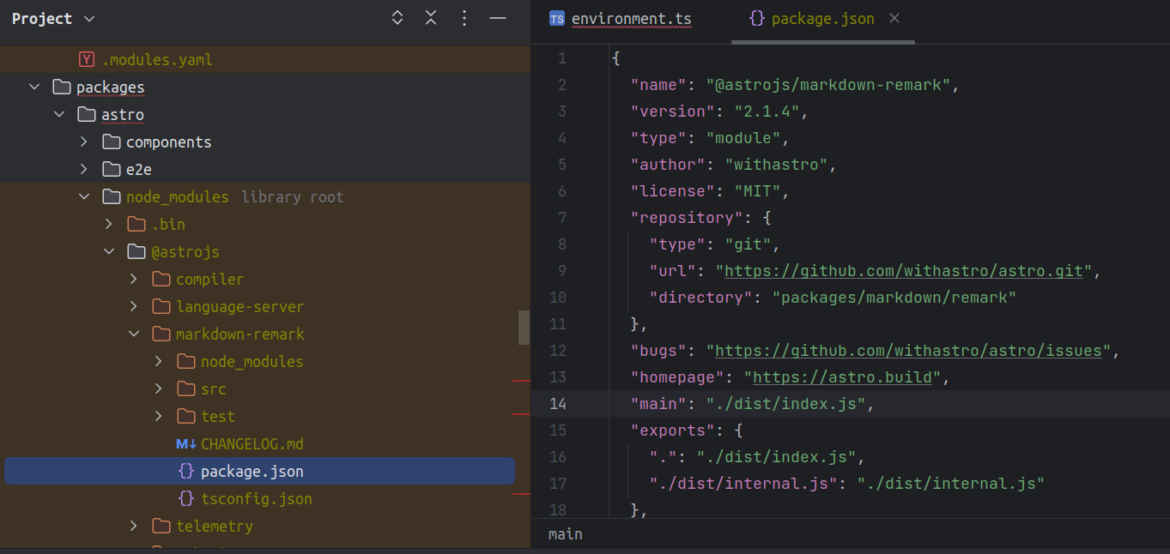Click the YAML icon beside .modules.yaml
Image resolution: width=1170 pixels, height=554 pixels.
tap(86, 59)
